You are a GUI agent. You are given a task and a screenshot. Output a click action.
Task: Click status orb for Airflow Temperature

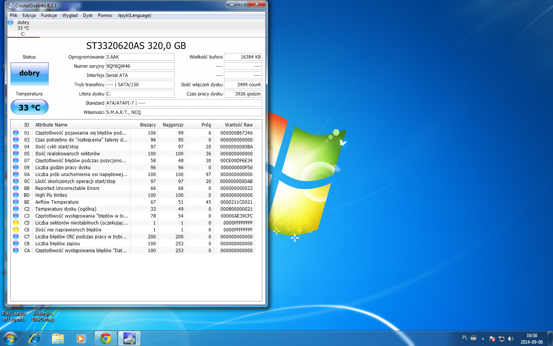(16, 202)
